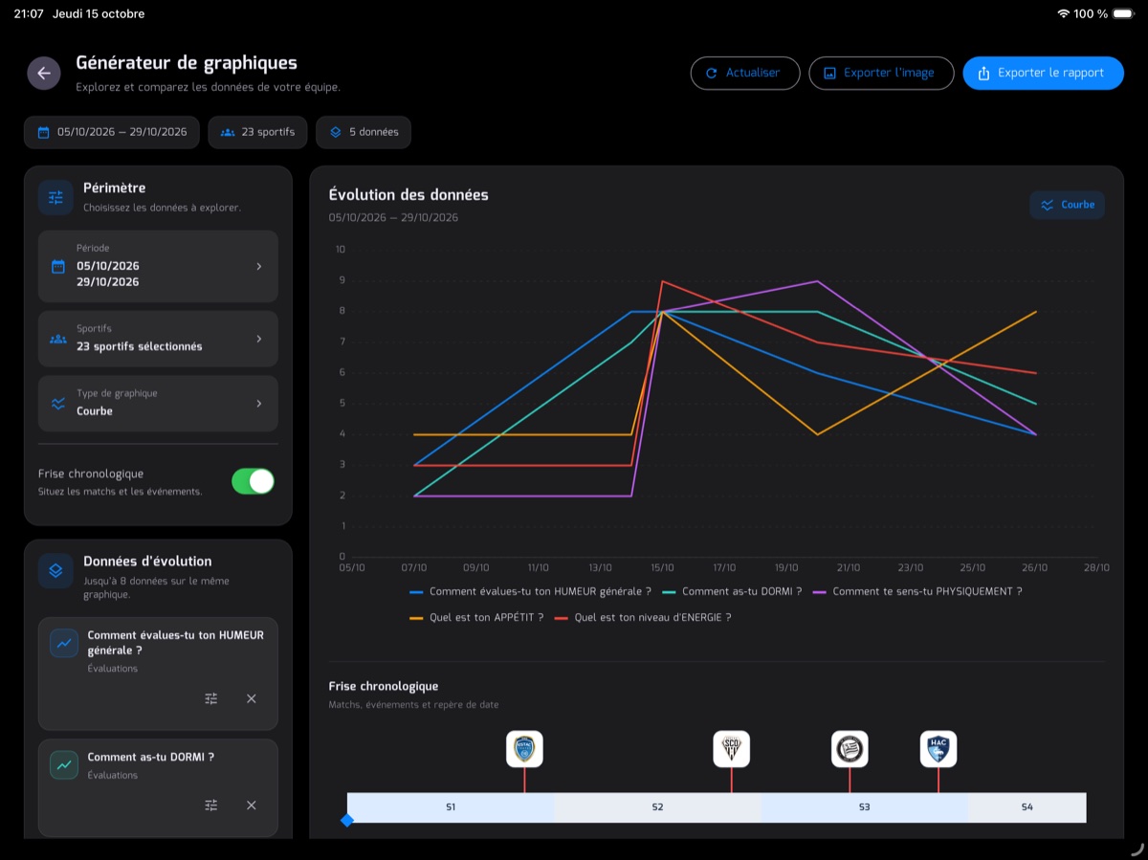Toggle HUMEUR générale legend entry
Viewport: 1148px width, 860px height.
[530, 591]
